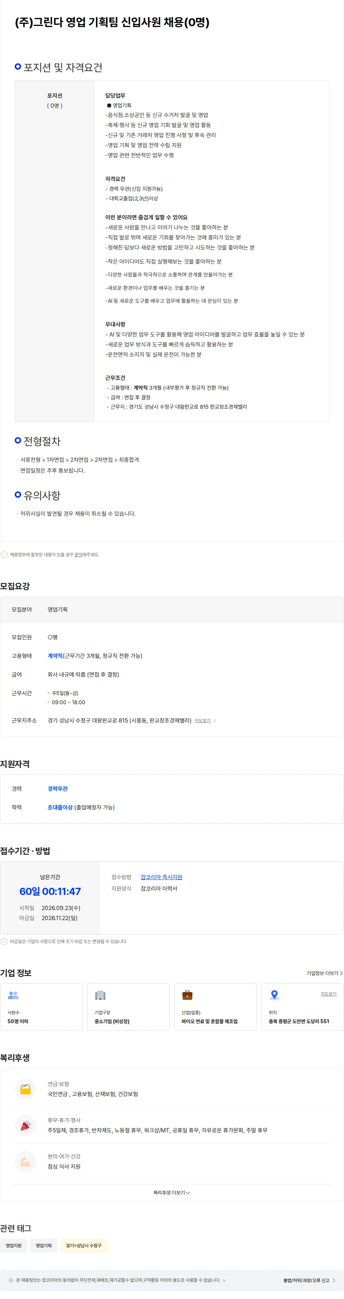Viewport: 344px width, 1299px height.
Task: Click the location map pin icon
Action: click(x=274, y=995)
